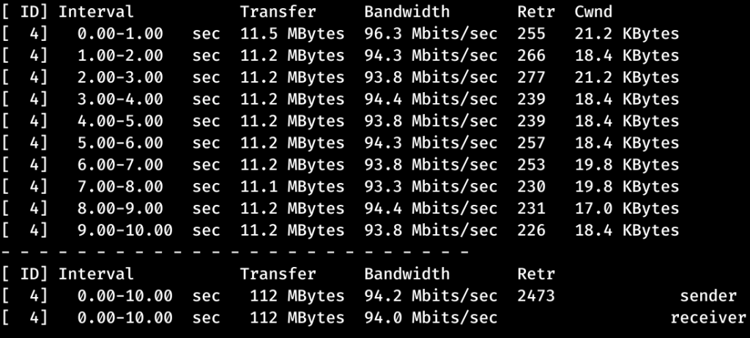750x338 pixels.
Task: Click the Cwnd column header
Action: point(593,12)
